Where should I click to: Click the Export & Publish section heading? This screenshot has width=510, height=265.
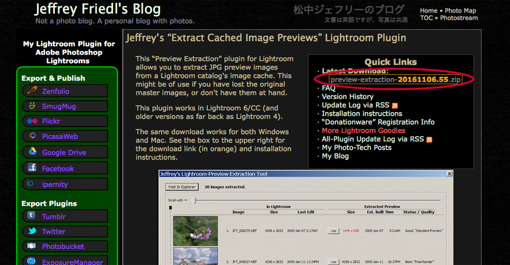point(53,78)
